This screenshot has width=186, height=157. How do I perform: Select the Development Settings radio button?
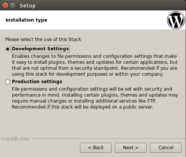pos(7,49)
